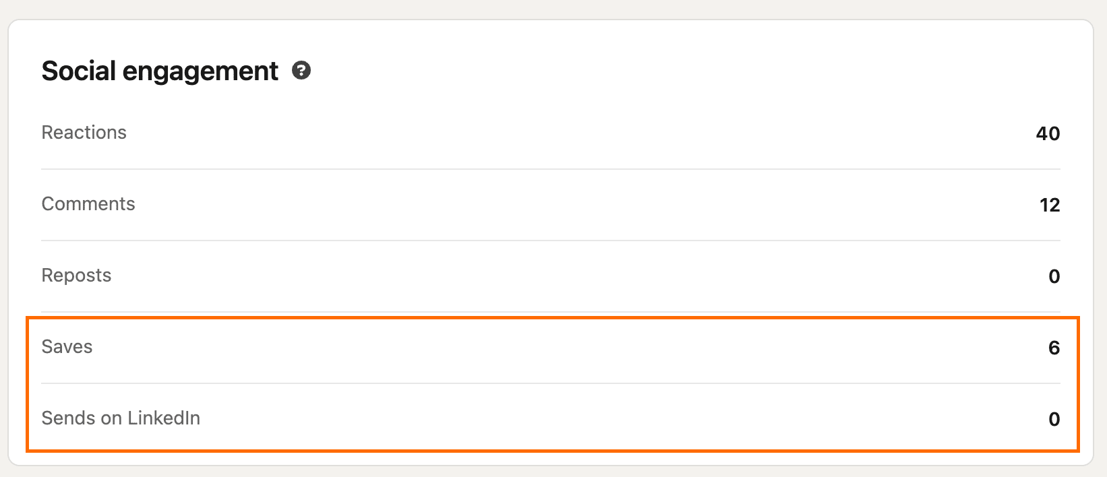Image resolution: width=1107 pixels, height=477 pixels.
Task: Click the help icon beside Social engagement
Action: click(x=301, y=70)
